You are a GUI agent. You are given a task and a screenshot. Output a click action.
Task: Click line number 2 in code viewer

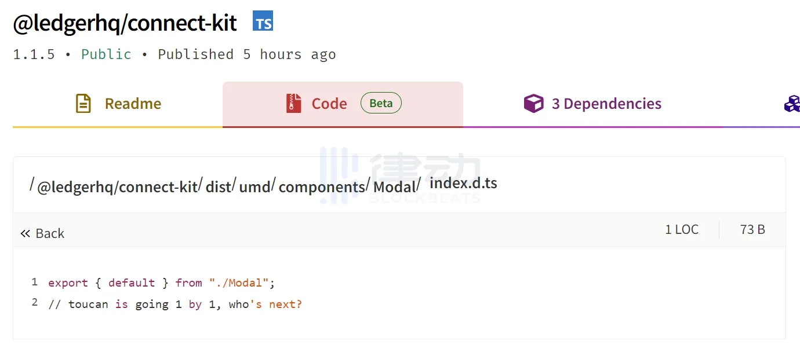pos(35,303)
